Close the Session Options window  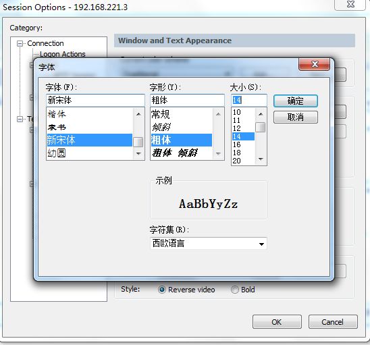point(350,4)
